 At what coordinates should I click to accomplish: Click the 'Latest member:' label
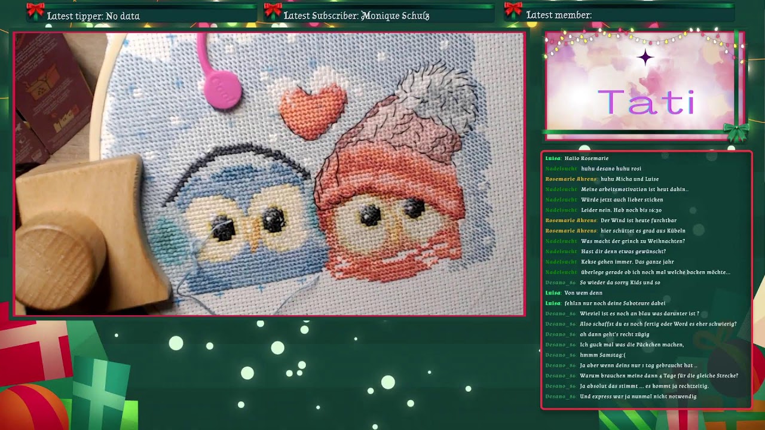point(559,16)
